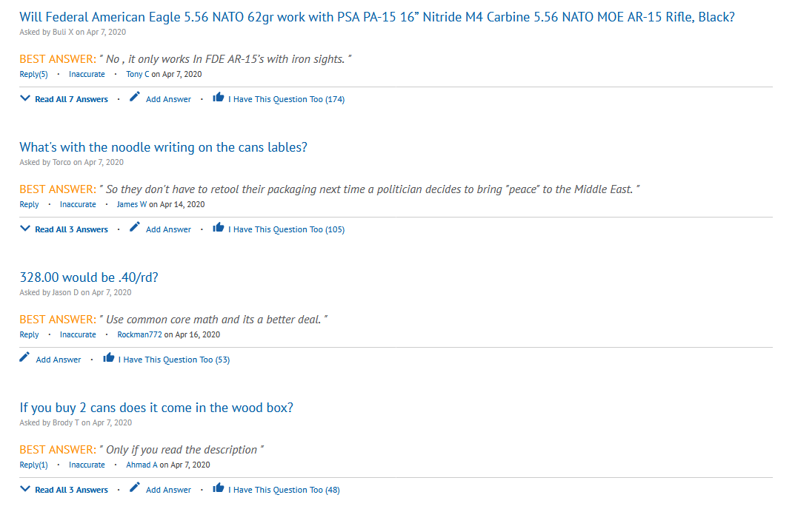Click thumbs-up icon next to count 105
Image resolution: width=798 pixels, height=509 pixels.
[219, 227]
